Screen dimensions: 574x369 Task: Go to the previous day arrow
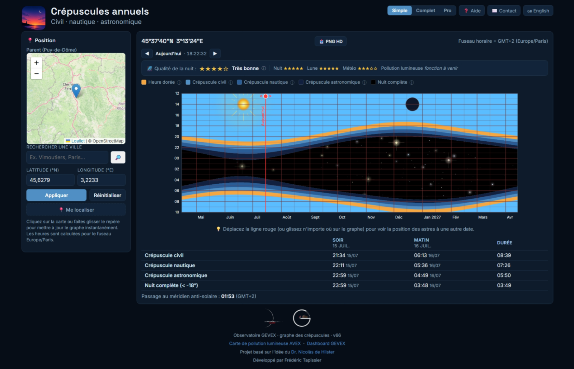[147, 54]
